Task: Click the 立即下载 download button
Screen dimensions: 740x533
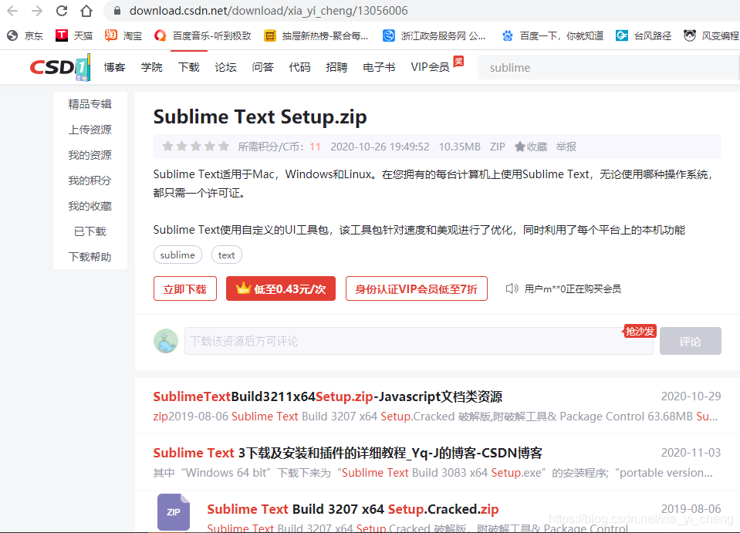Action: [184, 288]
